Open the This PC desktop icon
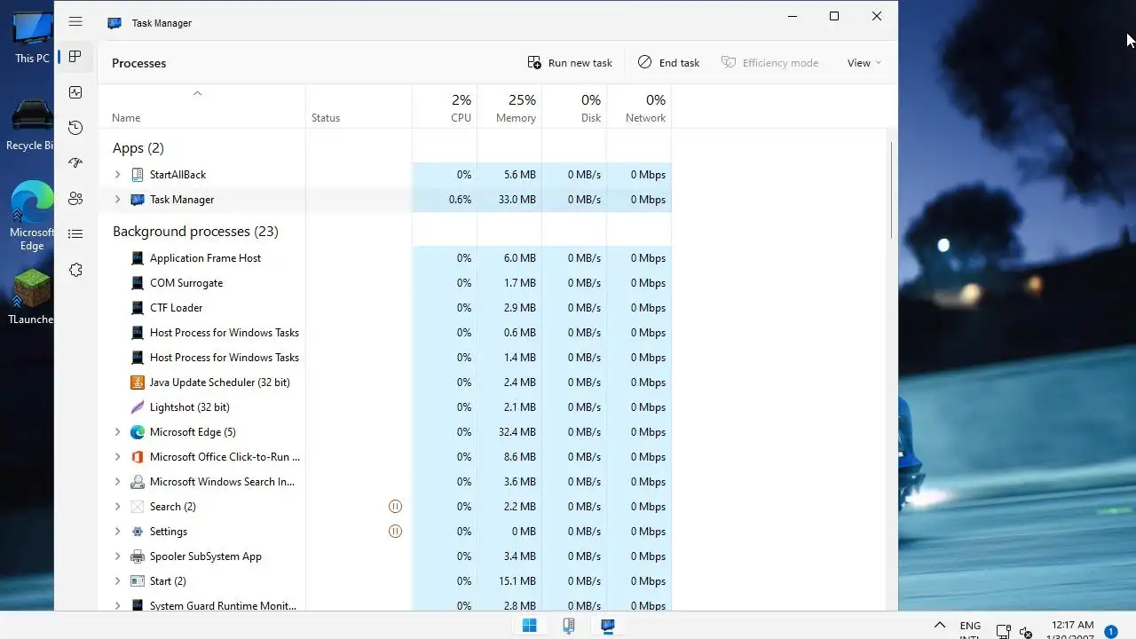 (32, 37)
